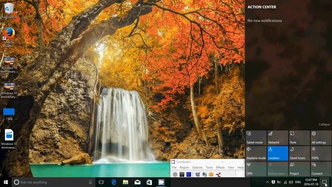Click the CamStudio record button
The image size is (332, 187).
175,175
